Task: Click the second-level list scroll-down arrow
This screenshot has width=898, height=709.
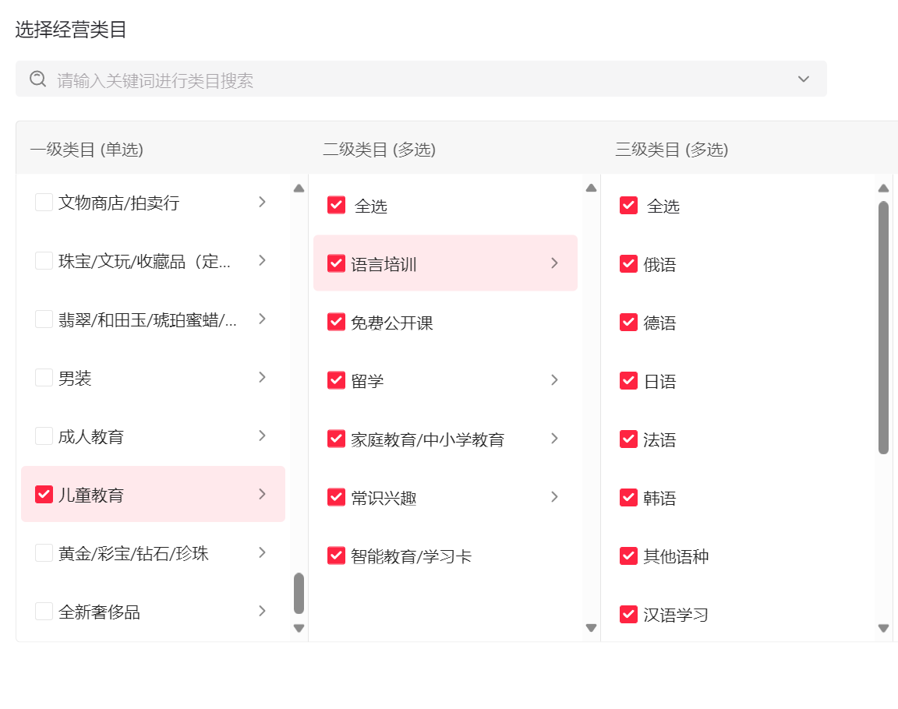Action: (x=591, y=628)
